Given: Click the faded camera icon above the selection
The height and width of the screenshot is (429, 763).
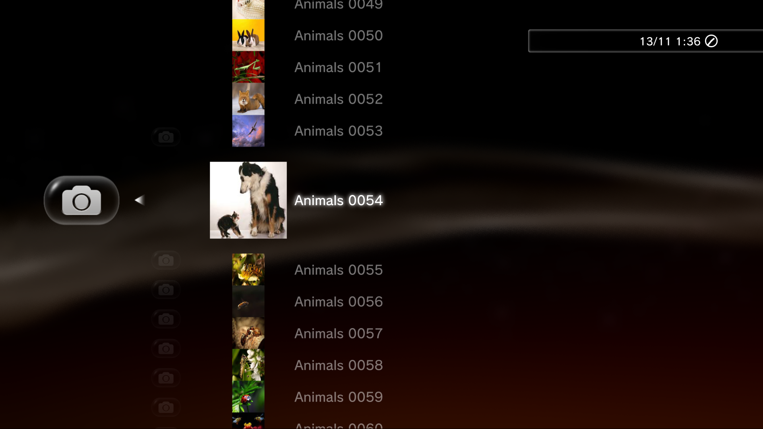Looking at the screenshot, I should (x=166, y=137).
